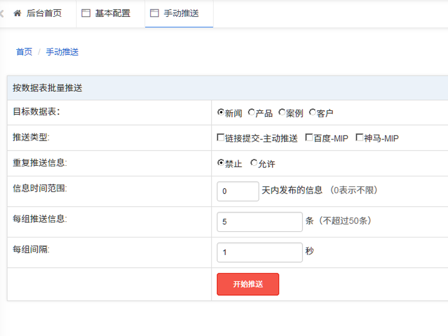Select the 新闻 radio button
The image size is (448, 336).
pos(220,113)
